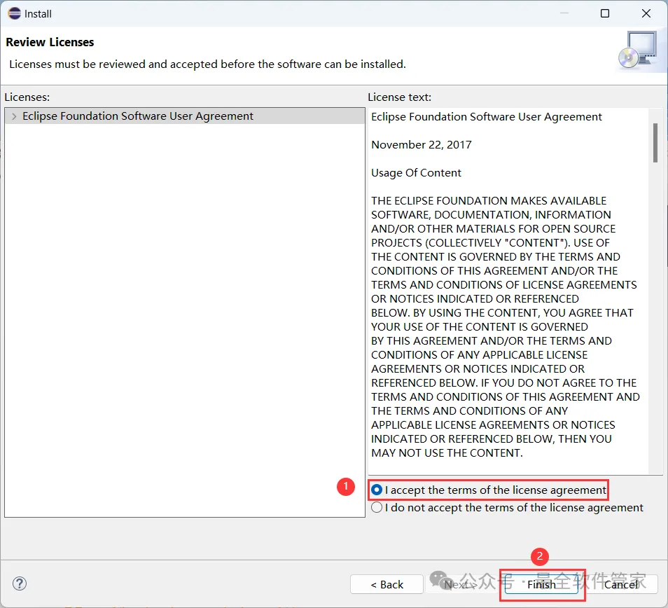
Task: Close the Install dialog window
Action: coord(646,13)
